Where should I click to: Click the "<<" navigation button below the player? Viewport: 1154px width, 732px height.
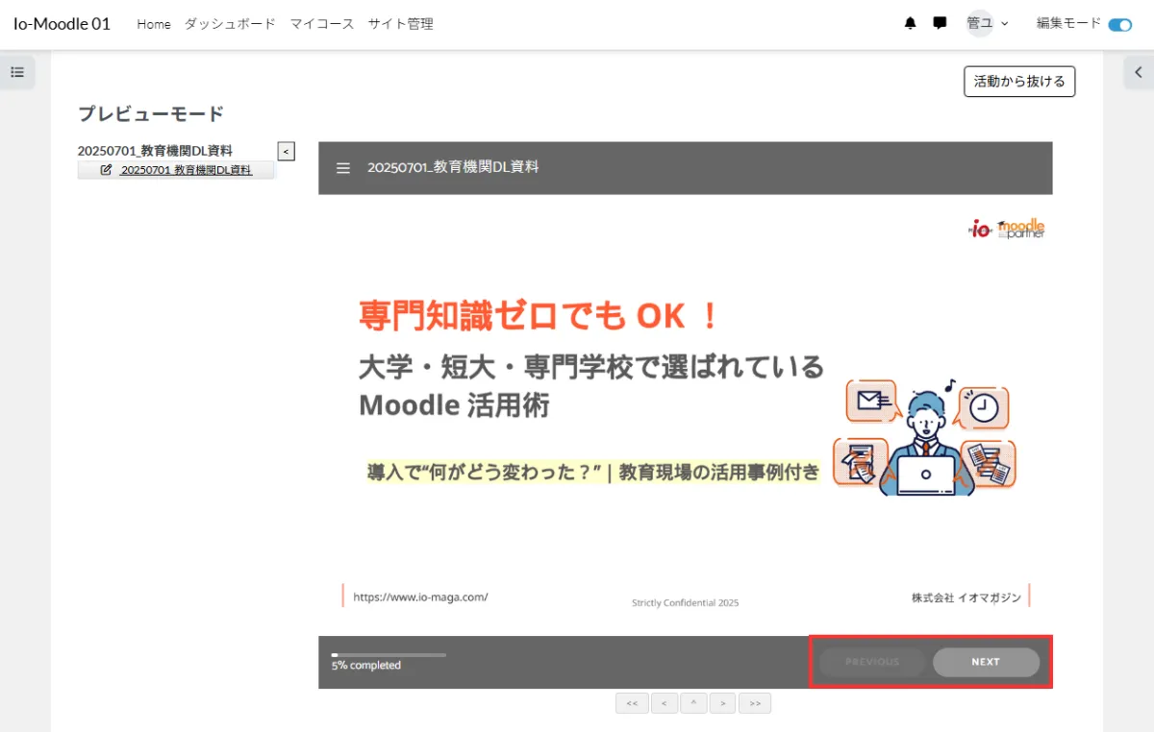(632, 703)
